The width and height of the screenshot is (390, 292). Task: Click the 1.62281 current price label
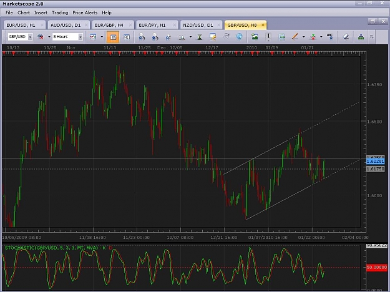(376, 162)
